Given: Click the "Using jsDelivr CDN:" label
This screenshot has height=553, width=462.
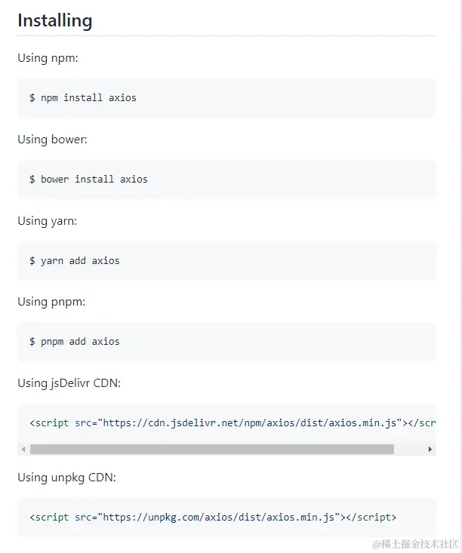Looking at the screenshot, I should pos(69,383).
